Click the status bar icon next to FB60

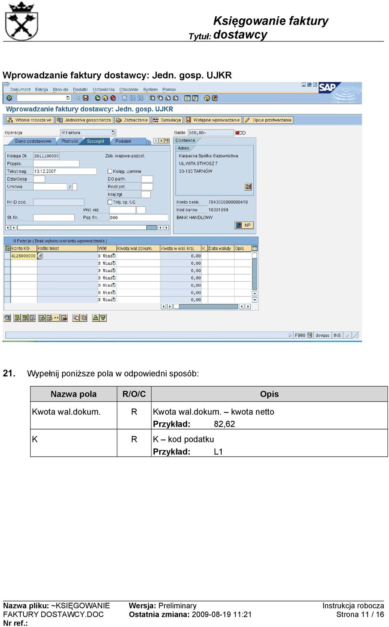310,335
